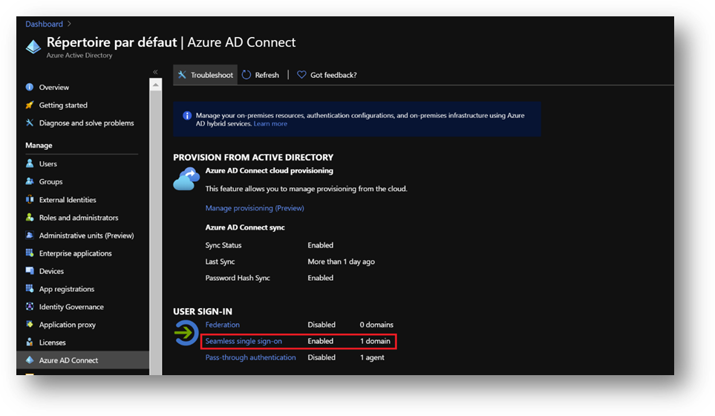Click the Groups people icon

30,181
